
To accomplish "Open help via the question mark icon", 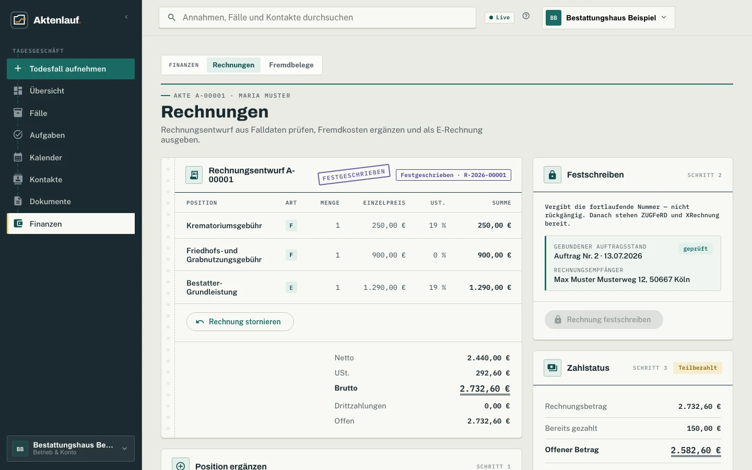I will click(526, 16).
